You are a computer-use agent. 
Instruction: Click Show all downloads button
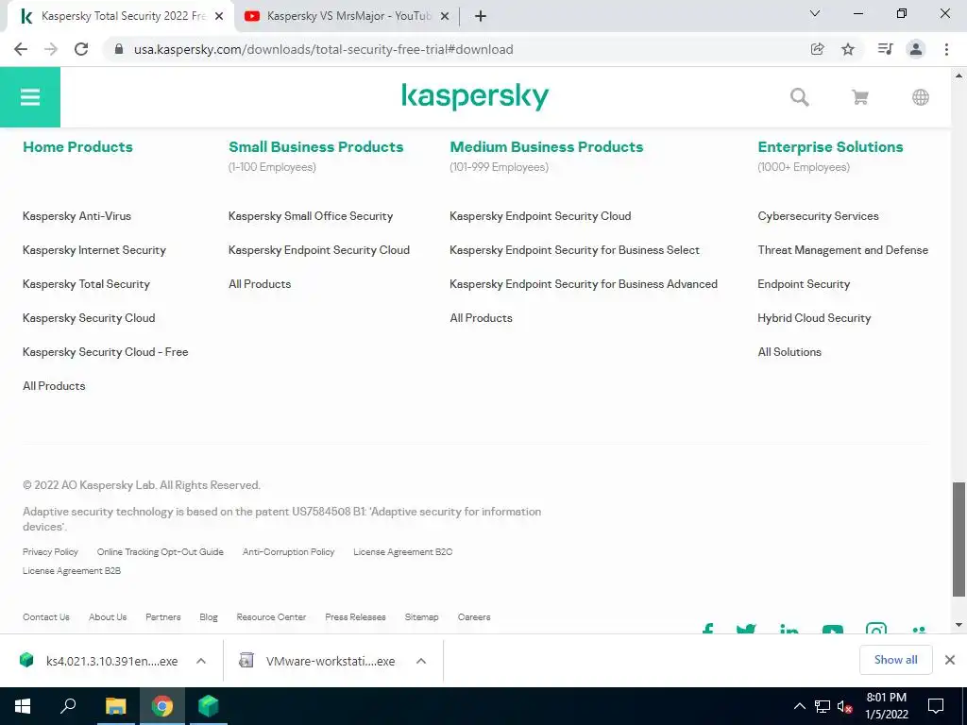click(895, 660)
